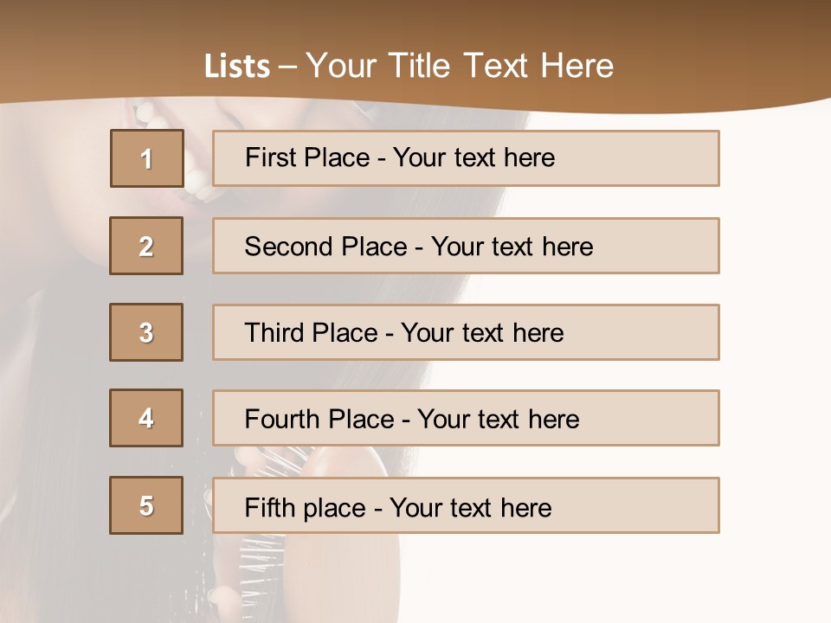Image resolution: width=831 pixels, height=623 pixels.
Task: Select the number 2 box
Action: (146, 246)
